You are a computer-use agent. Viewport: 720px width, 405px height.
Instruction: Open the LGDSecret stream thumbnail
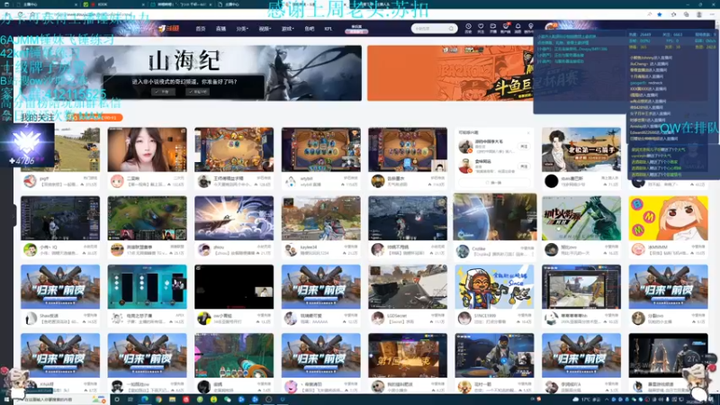click(408, 286)
